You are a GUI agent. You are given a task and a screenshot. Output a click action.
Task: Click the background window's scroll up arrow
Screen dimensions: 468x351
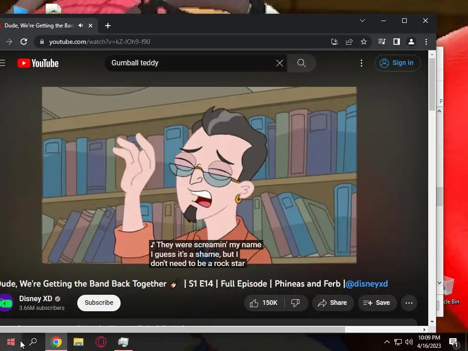click(x=439, y=111)
